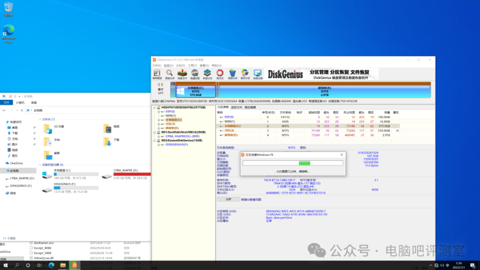Expand DISKGENIUS(F:) tree node
The height and width of the screenshot is (270, 480).
coord(159,144)
